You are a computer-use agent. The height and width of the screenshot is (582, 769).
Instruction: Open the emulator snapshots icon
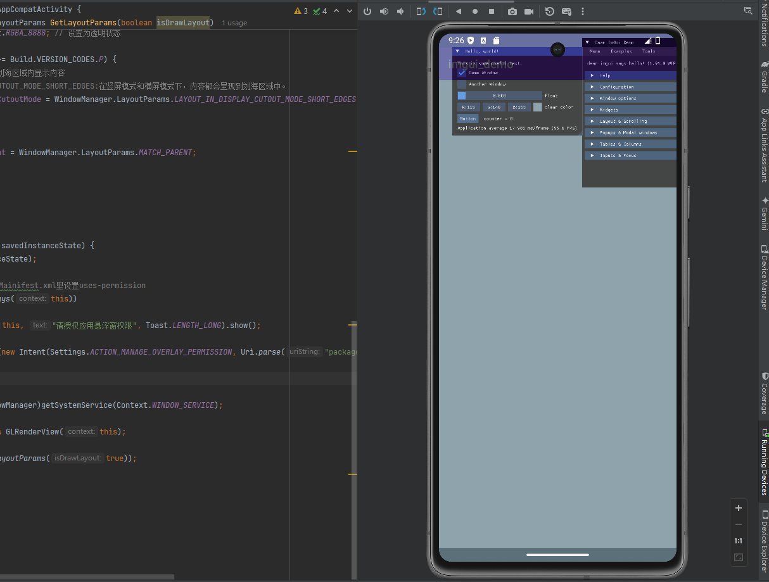[550, 11]
